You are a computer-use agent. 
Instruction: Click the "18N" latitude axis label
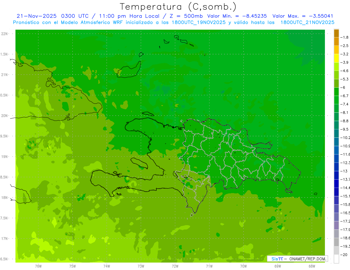tap(4, 197)
